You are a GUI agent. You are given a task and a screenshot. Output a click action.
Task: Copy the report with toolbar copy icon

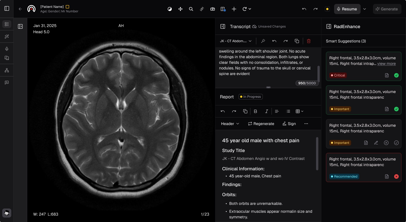[x=245, y=111]
